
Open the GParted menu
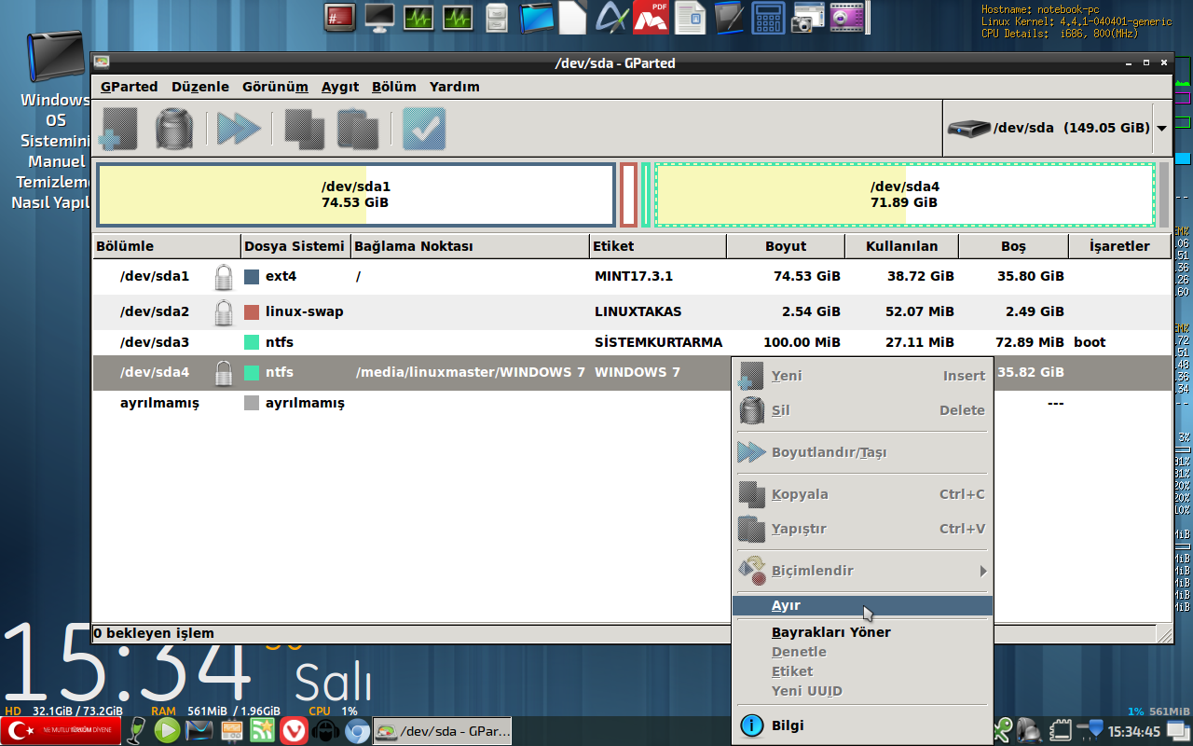pos(130,87)
